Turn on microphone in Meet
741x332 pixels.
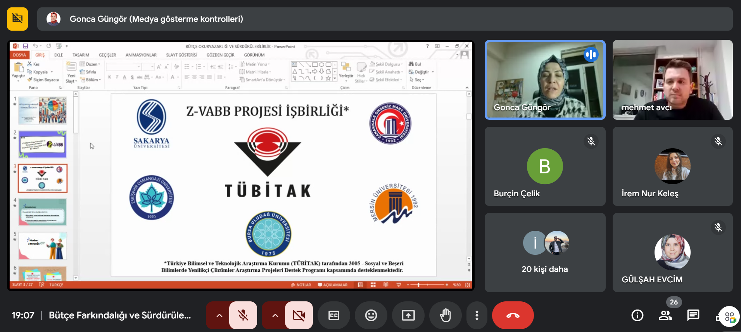click(x=243, y=315)
